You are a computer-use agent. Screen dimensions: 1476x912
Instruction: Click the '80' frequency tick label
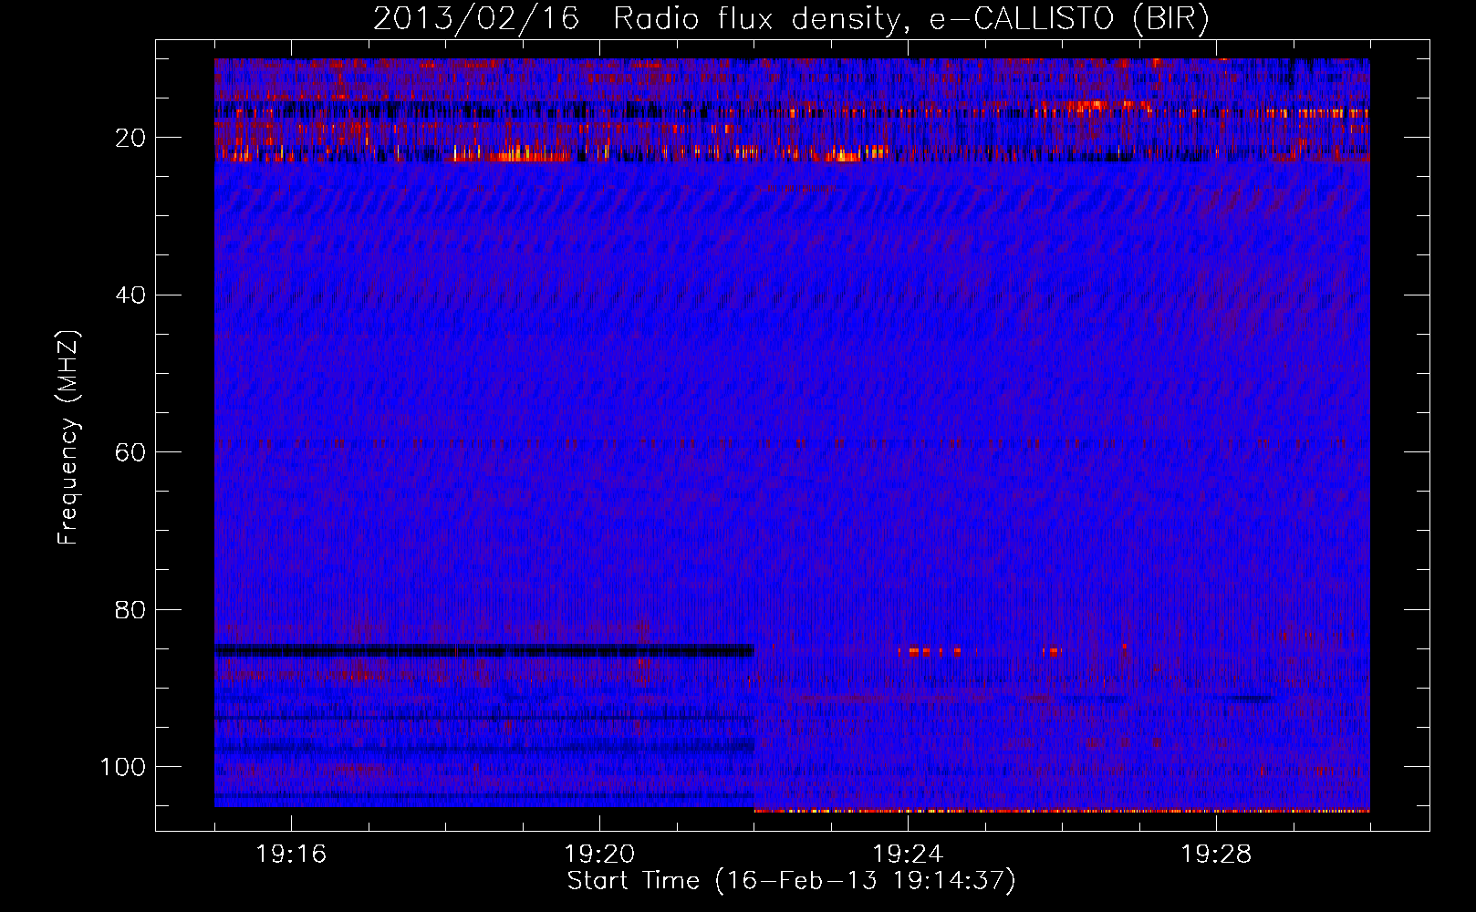tap(130, 609)
